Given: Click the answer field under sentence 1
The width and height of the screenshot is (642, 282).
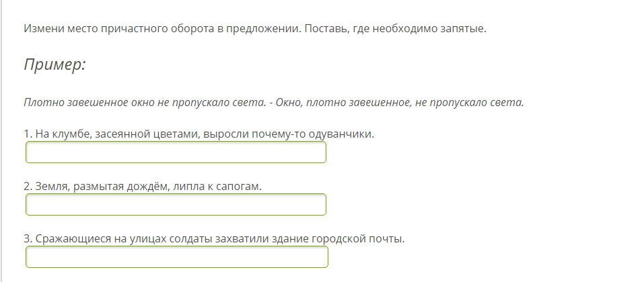Looking at the screenshot, I should coord(176,152).
